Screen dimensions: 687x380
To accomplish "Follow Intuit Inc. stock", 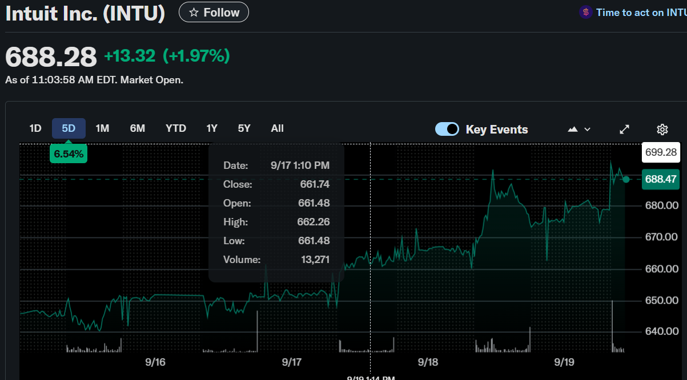I will (x=214, y=12).
